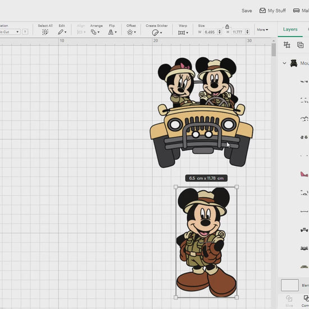Select the standing safari Mickey image
Screen dimensions: 309x309
[206, 242]
